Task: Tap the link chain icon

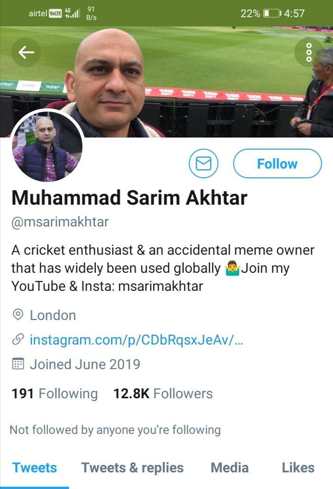Action: (x=18, y=340)
